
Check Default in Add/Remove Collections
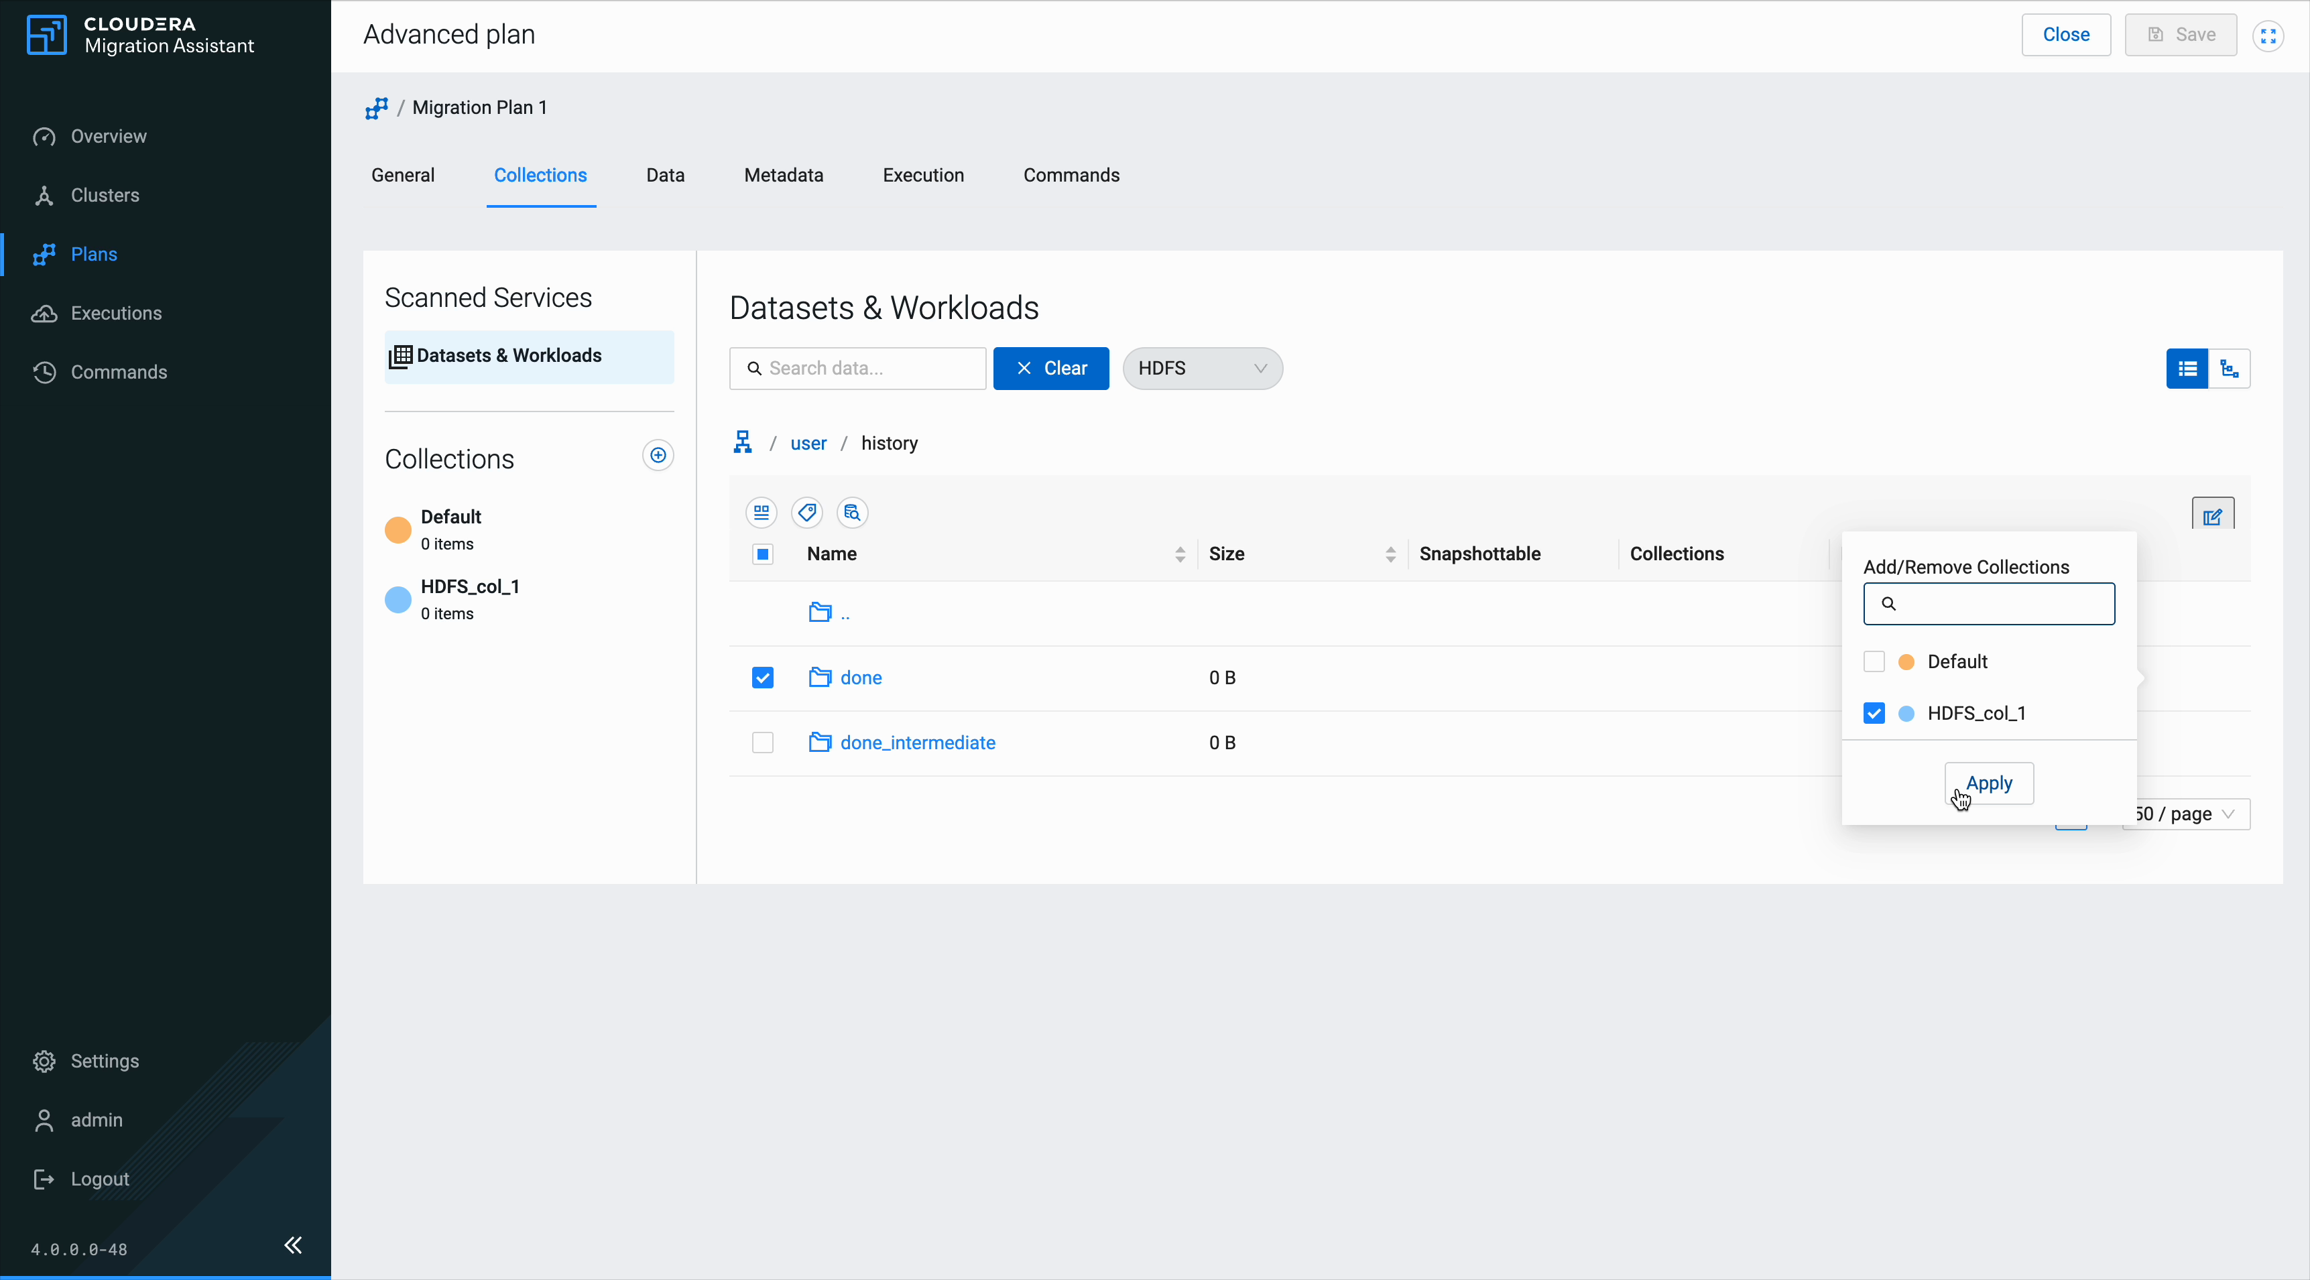[1874, 661]
